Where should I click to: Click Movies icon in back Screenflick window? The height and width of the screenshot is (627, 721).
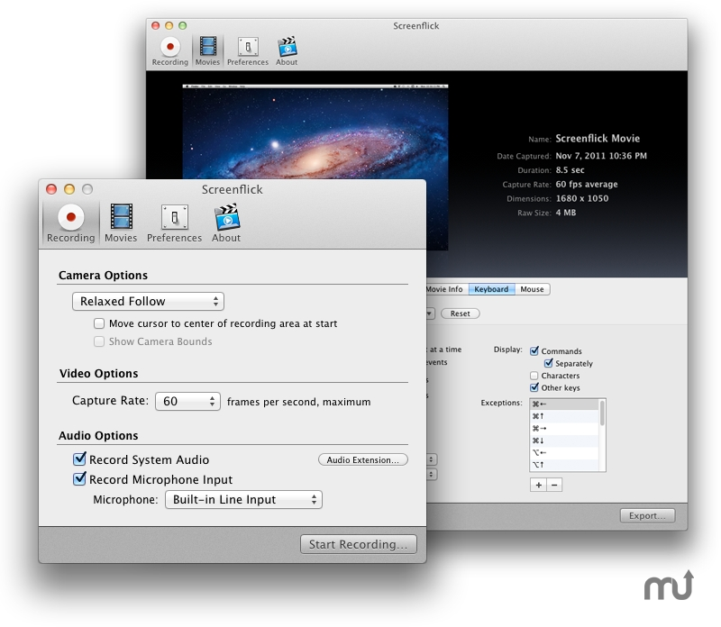pyautogui.click(x=207, y=51)
